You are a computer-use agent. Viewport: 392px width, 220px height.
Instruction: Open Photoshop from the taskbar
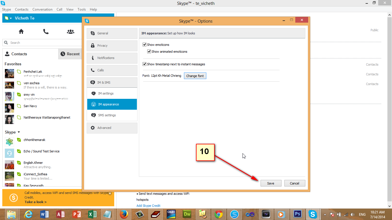coord(298,214)
